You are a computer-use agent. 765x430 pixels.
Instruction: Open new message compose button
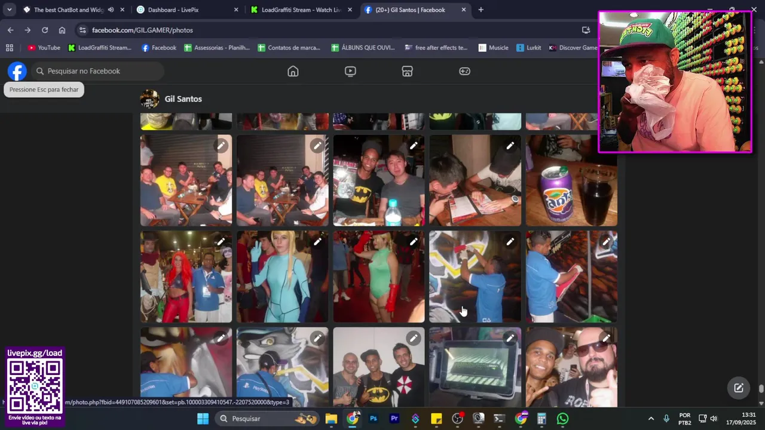pyautogui.click(x=739, y=388)
